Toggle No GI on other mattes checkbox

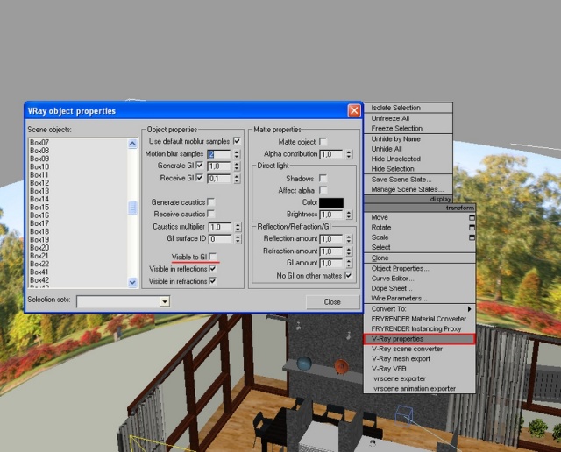point(348,275)
